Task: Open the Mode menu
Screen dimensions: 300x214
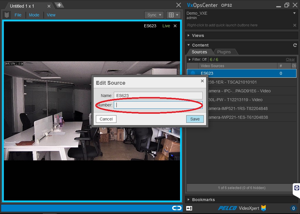Action: pyautogui.click(x=34, y=15)
